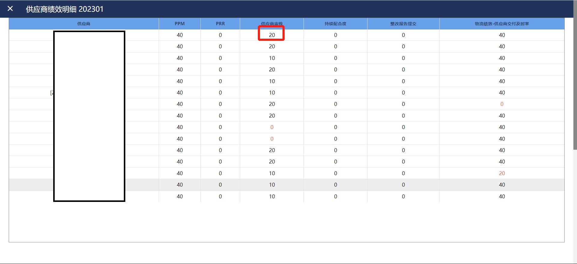
Task: Click the panel title 供应商绩效明细 202301
Action: [x=65, y=9]
